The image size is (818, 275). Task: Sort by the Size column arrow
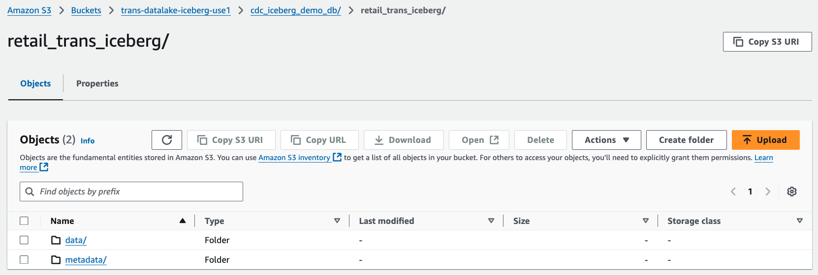(x=646, y=221)
